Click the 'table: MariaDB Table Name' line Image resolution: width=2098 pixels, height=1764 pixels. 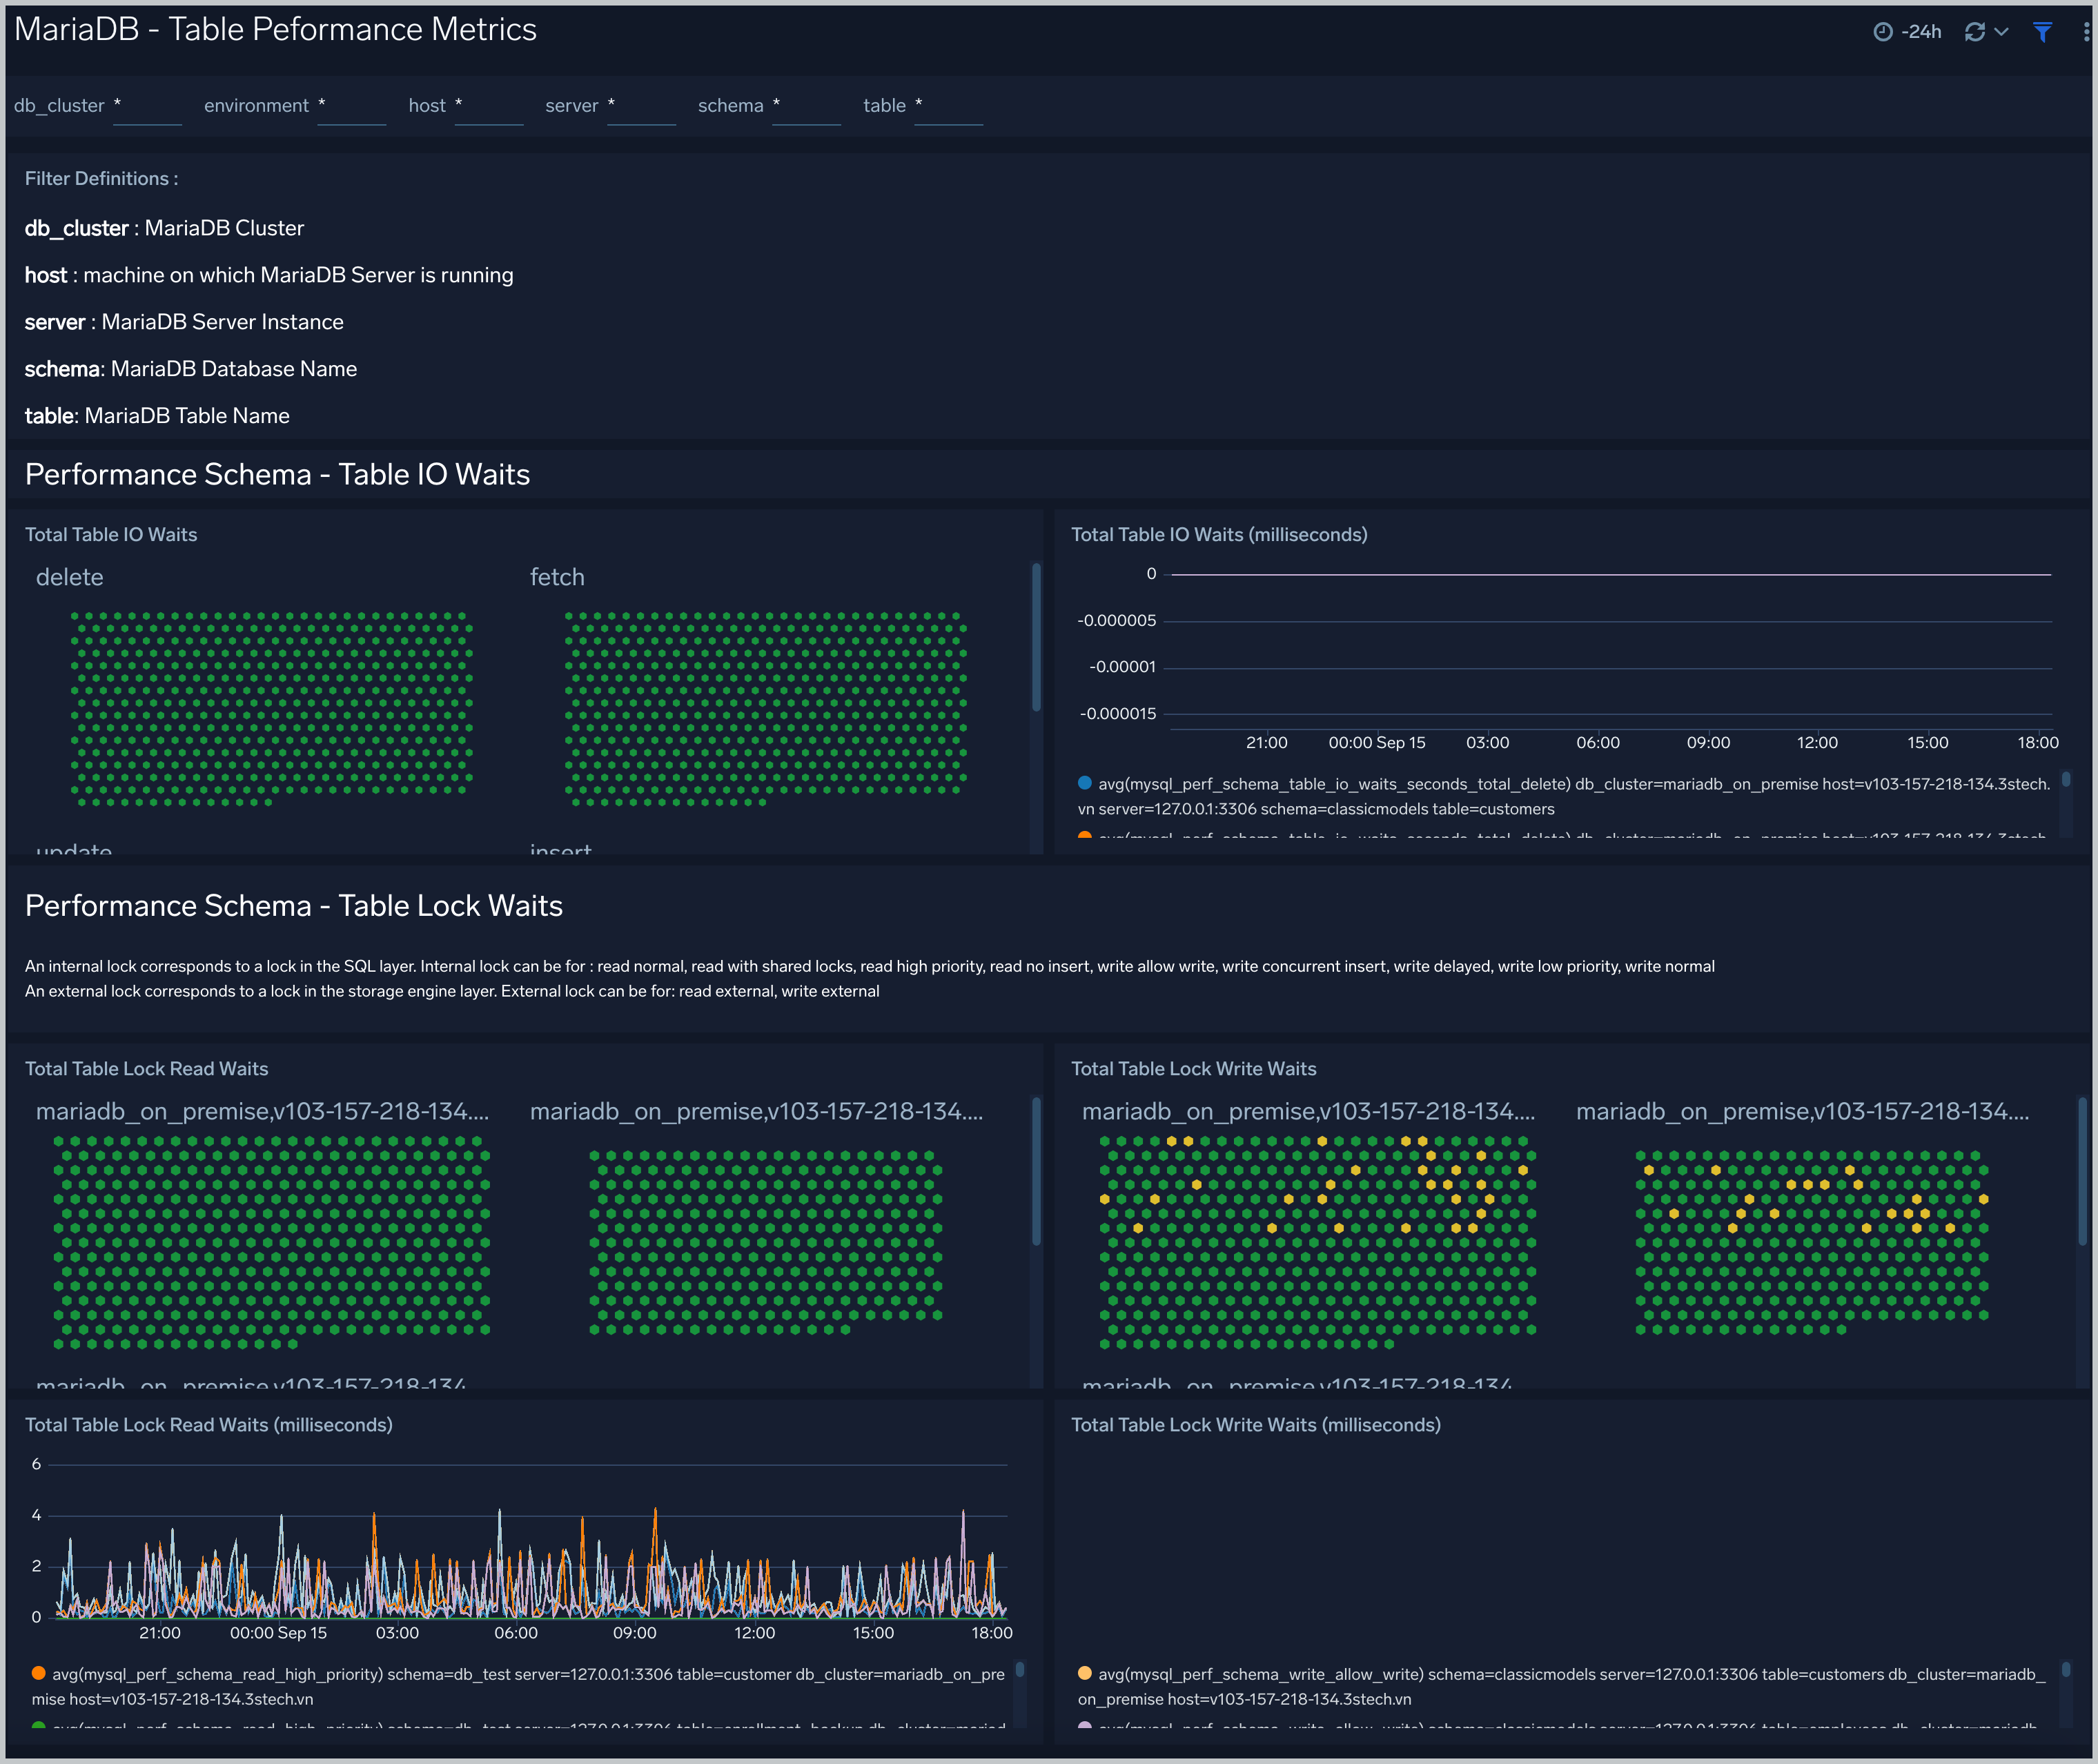tap(157, 416)
